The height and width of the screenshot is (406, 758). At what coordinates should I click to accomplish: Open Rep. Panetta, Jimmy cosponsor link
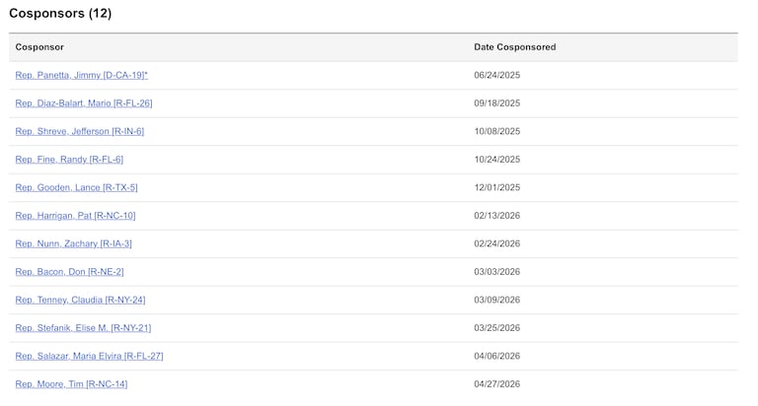(81, 75)
